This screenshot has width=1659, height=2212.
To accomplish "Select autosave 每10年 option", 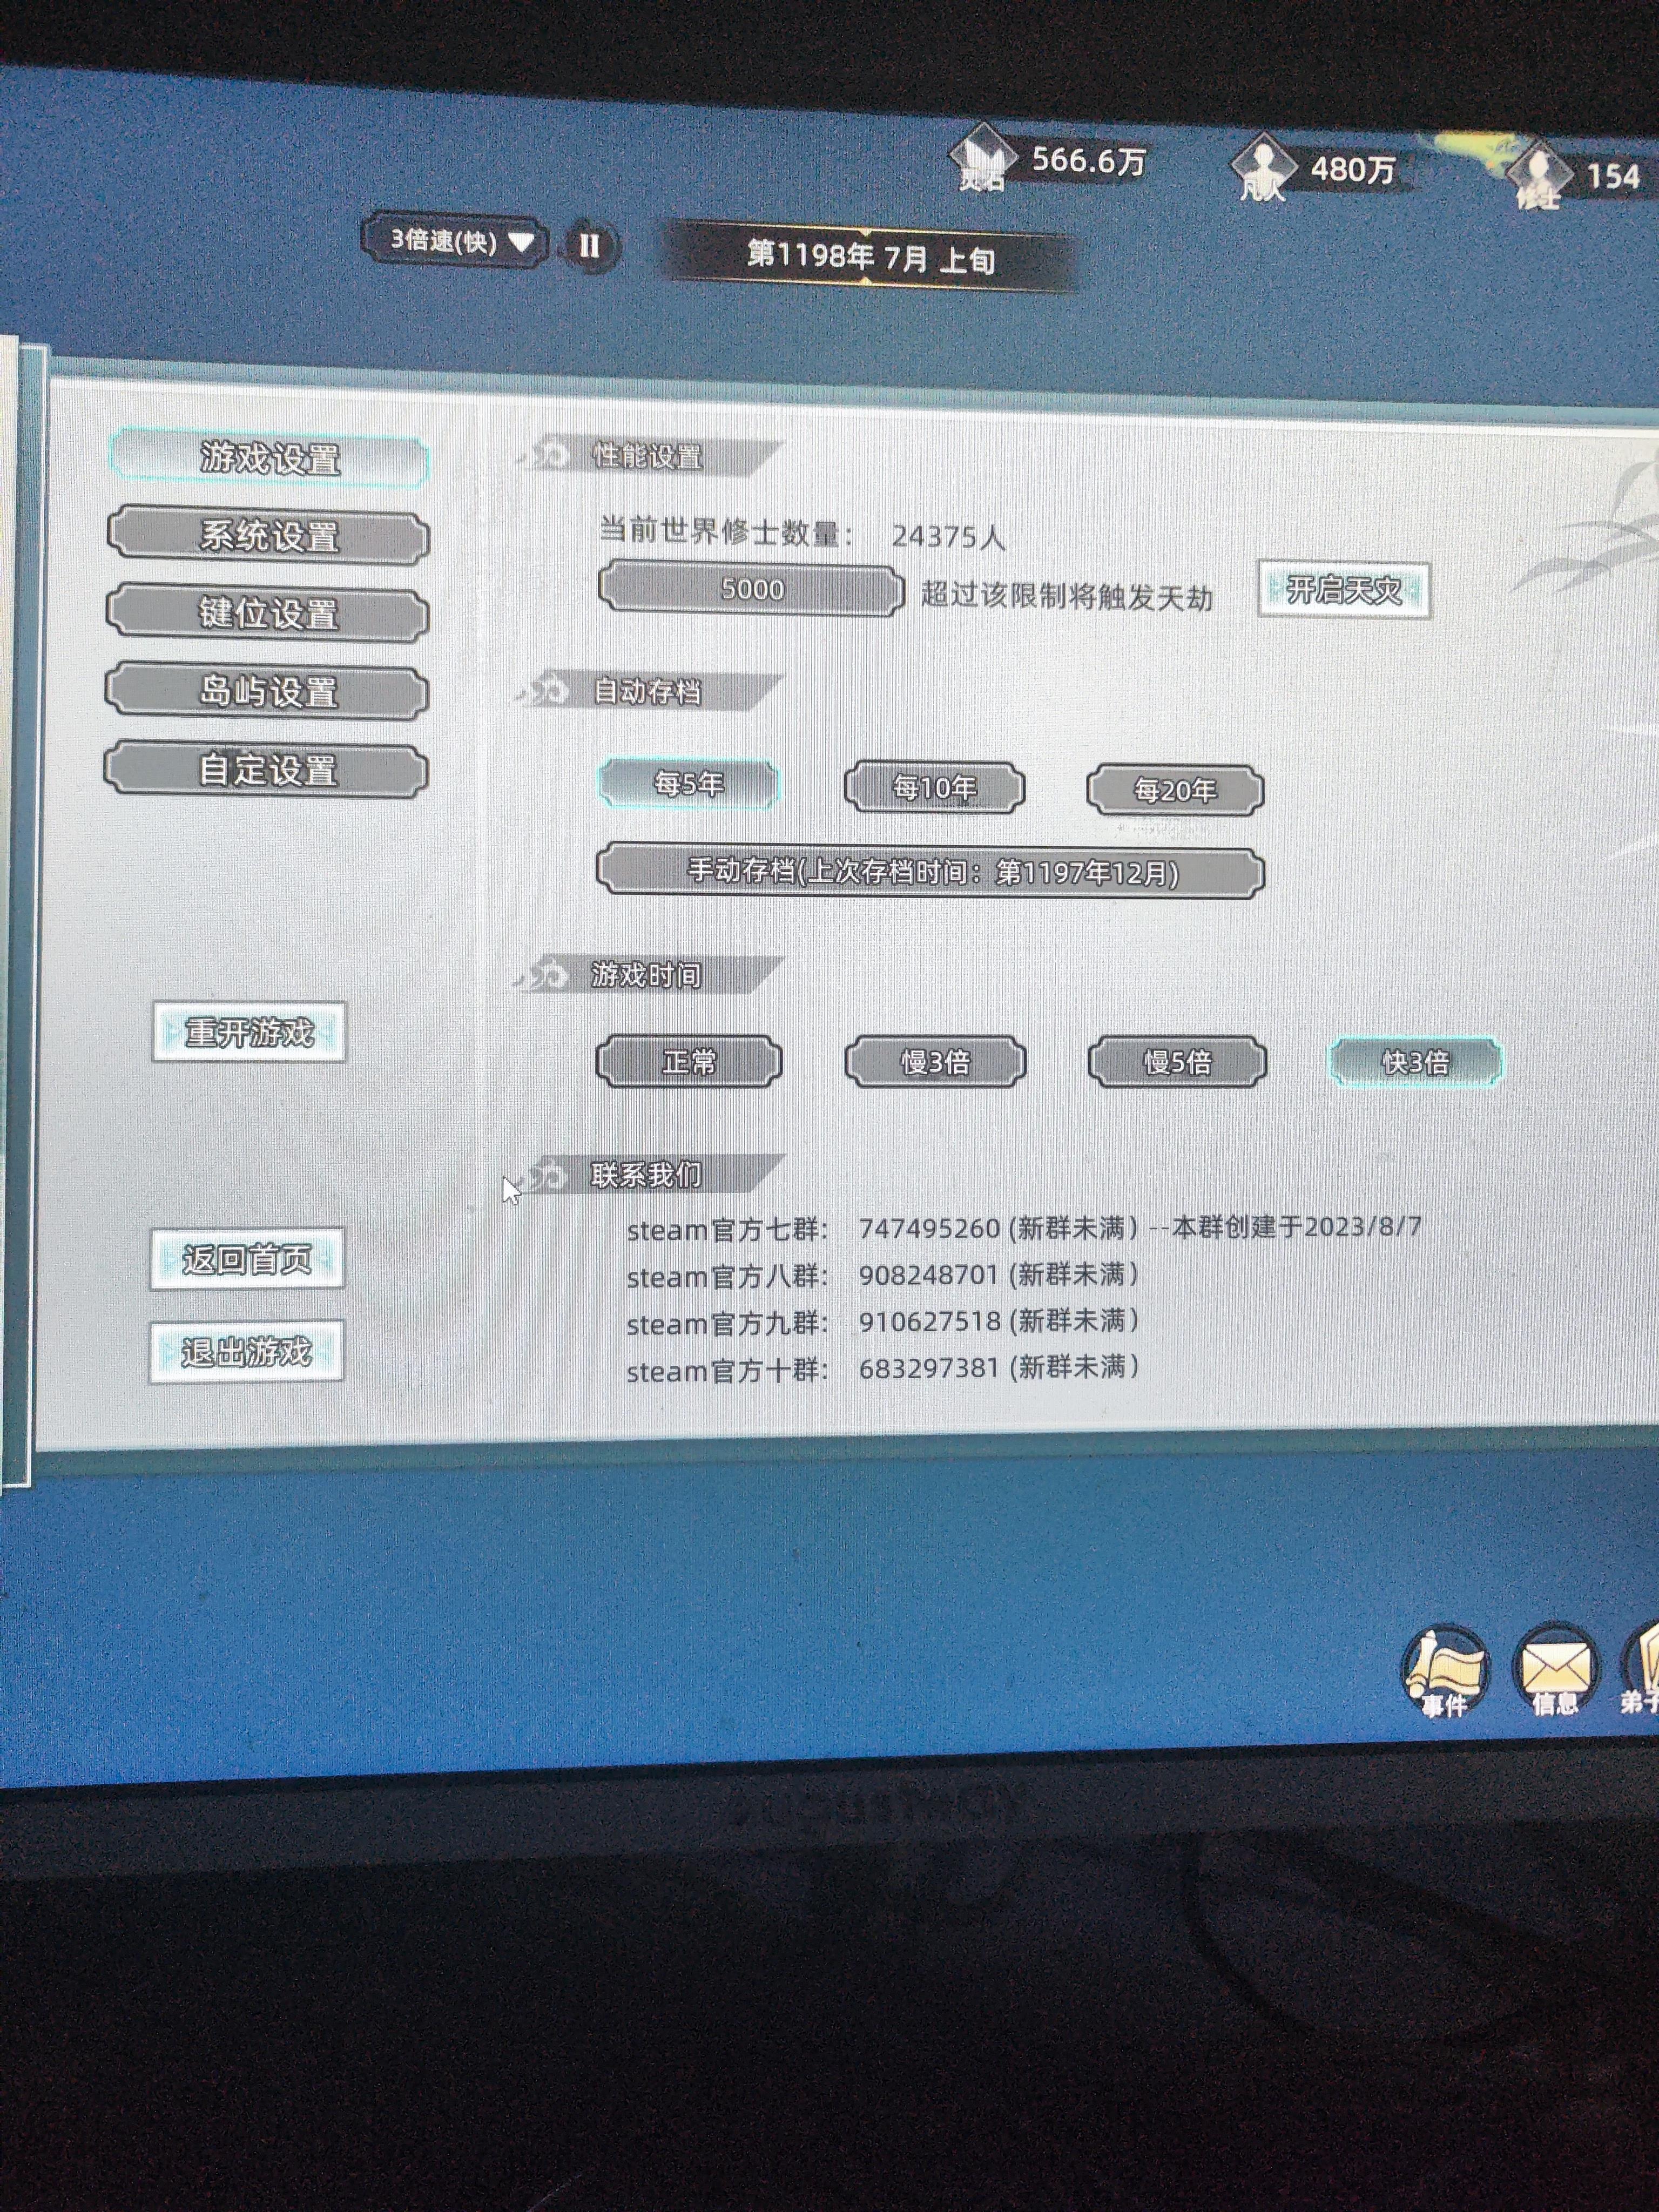I will click(x=934, y=787).
